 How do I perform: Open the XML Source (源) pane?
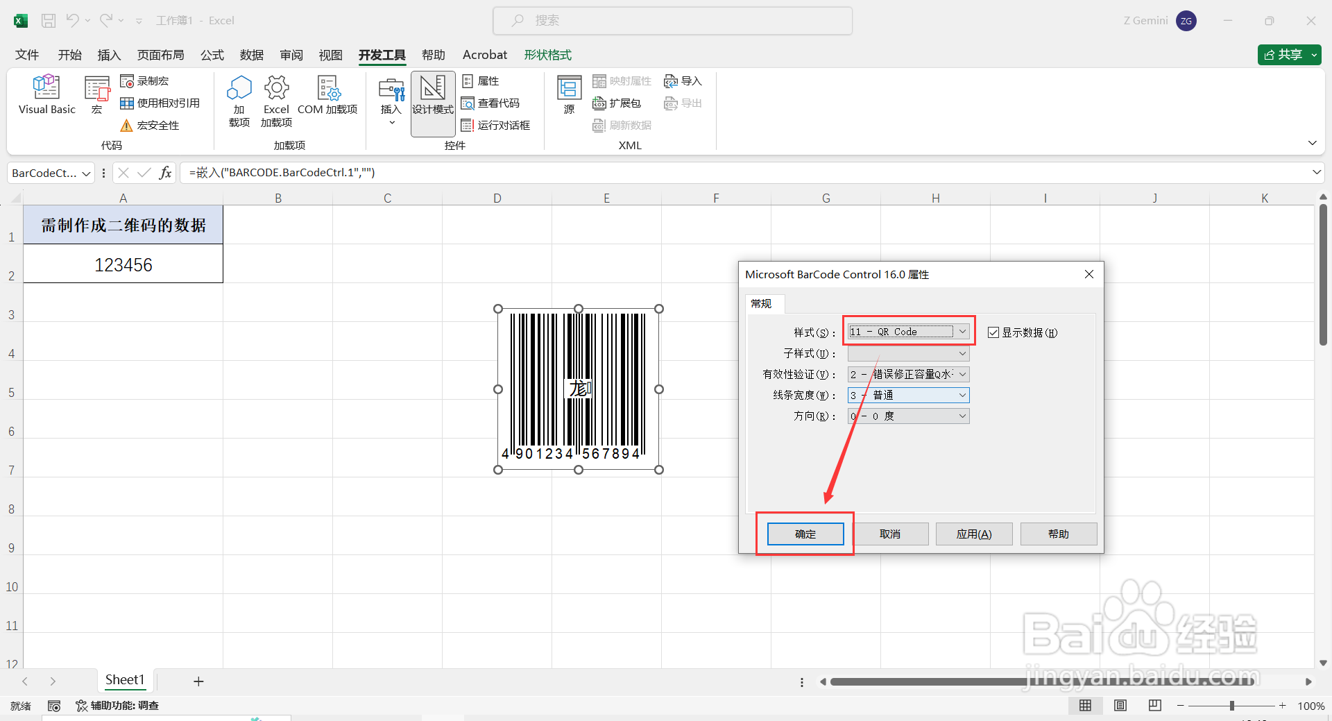pyautogui.click(x=570, y=94)
